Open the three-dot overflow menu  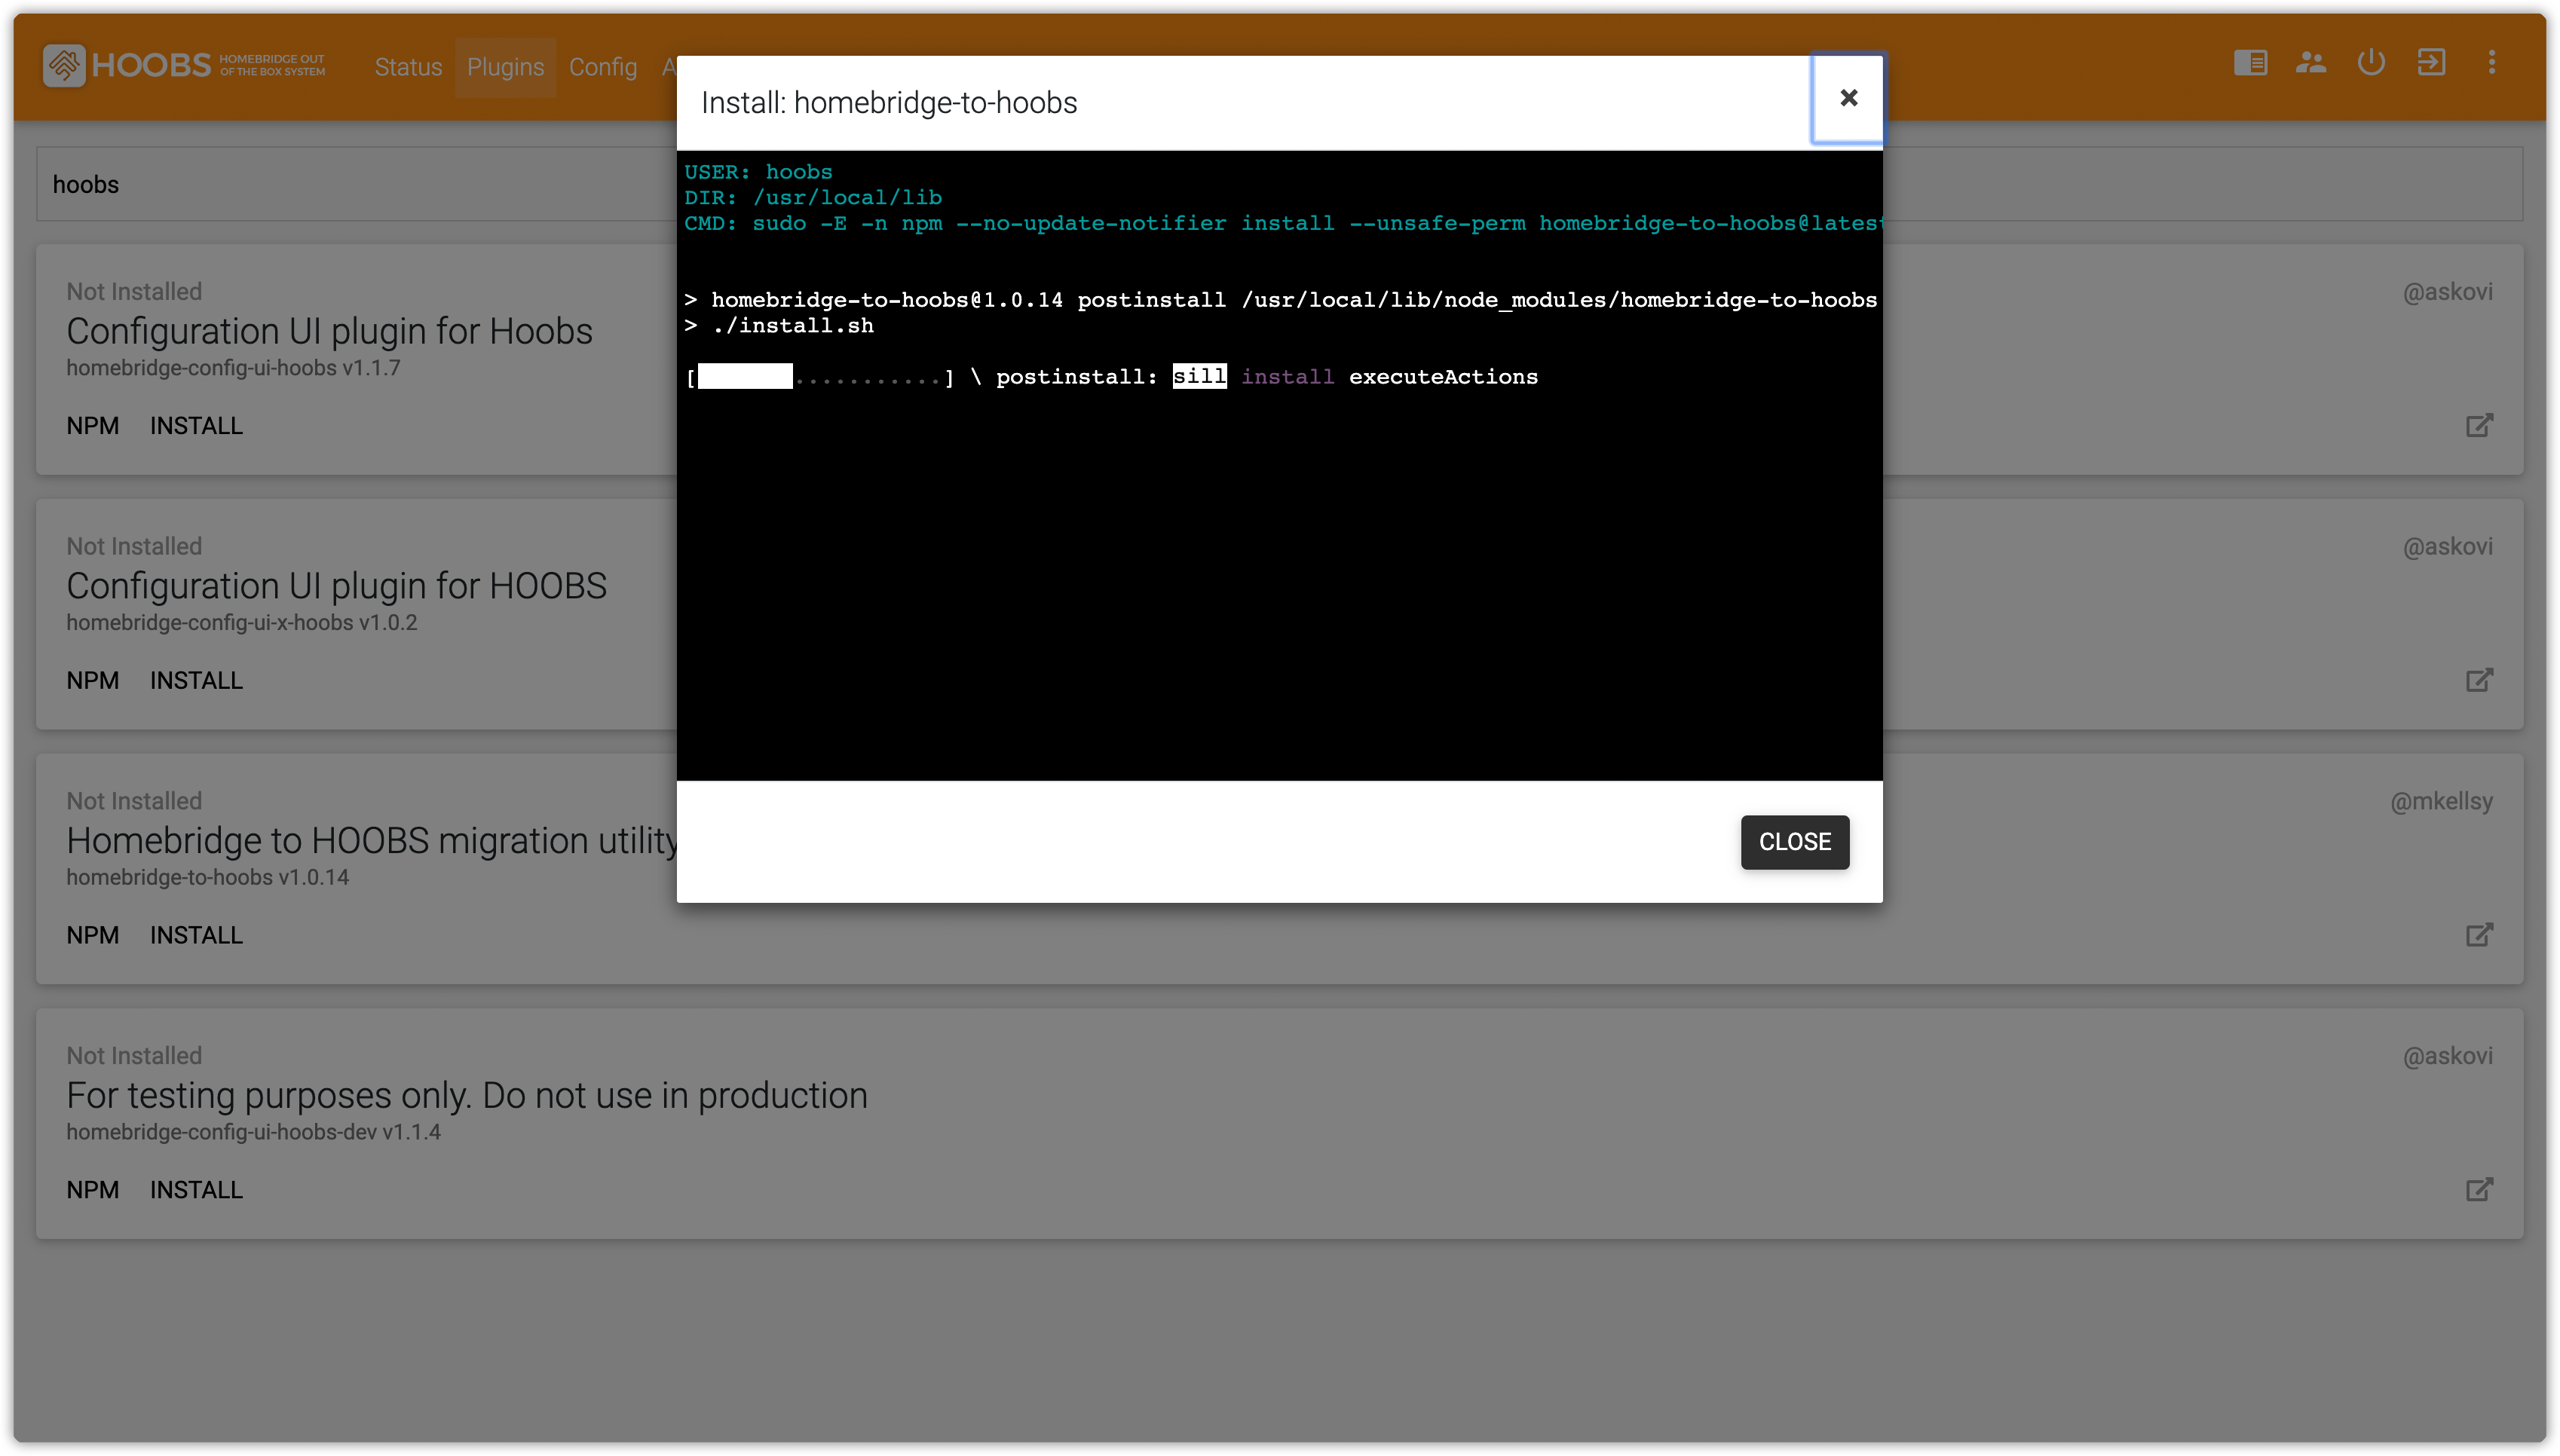coord(2491,63)
